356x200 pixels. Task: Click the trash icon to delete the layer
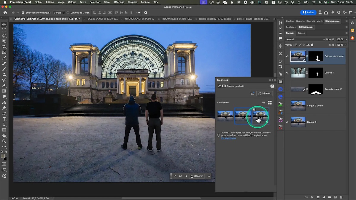[x=341, y=197]
